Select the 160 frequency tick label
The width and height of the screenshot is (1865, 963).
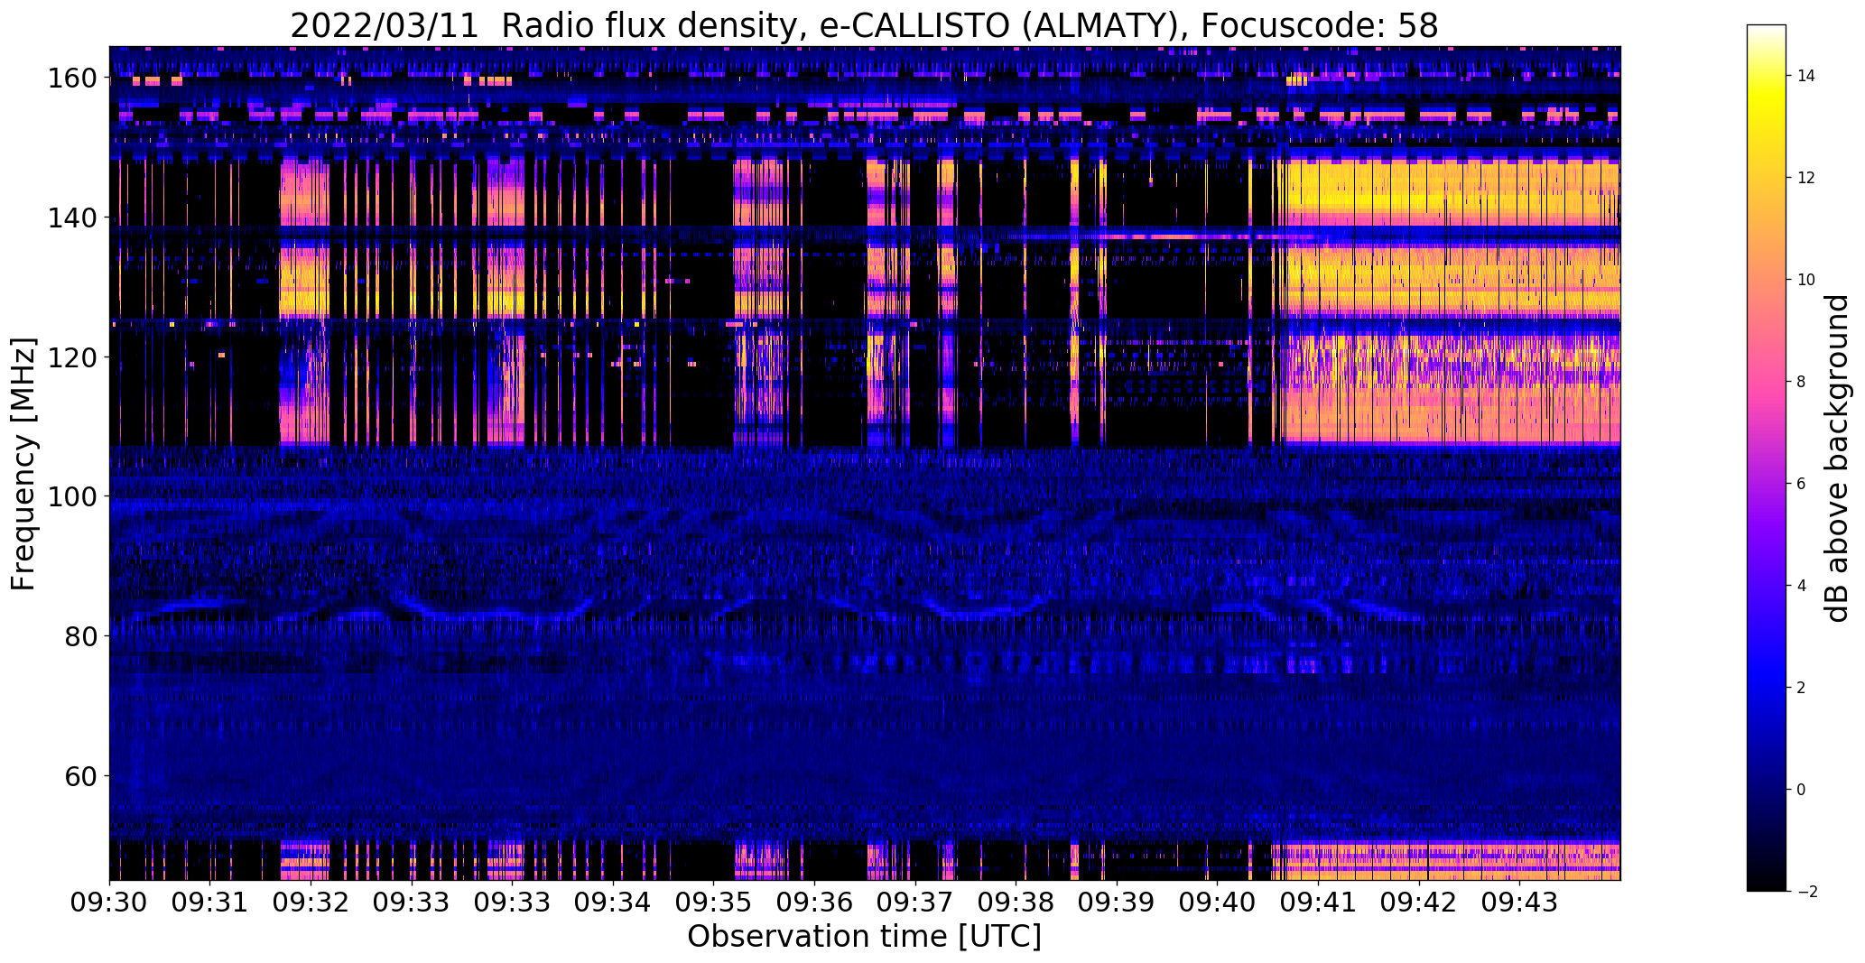(x=71, y=79)
